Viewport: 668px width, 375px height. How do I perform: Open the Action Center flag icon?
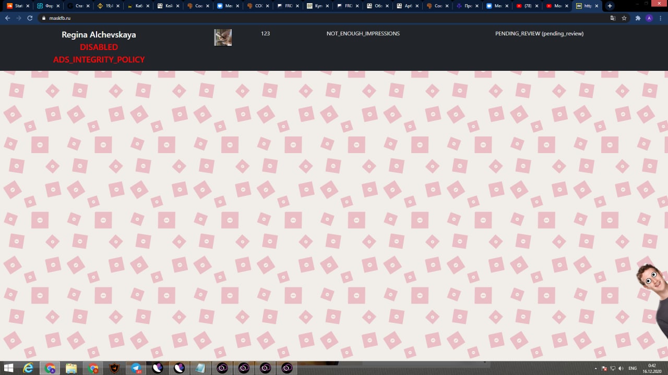(604, 368)
